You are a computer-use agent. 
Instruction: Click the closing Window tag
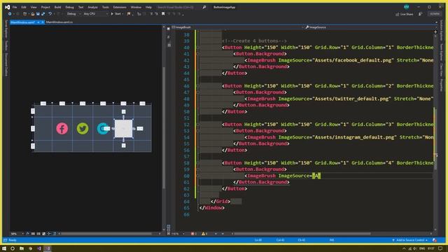click(211, 208)
